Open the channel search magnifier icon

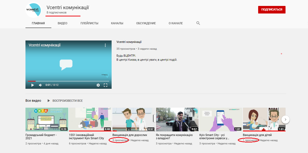198,23
